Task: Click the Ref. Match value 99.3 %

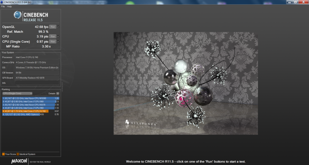Action: (x=43, y=32)
